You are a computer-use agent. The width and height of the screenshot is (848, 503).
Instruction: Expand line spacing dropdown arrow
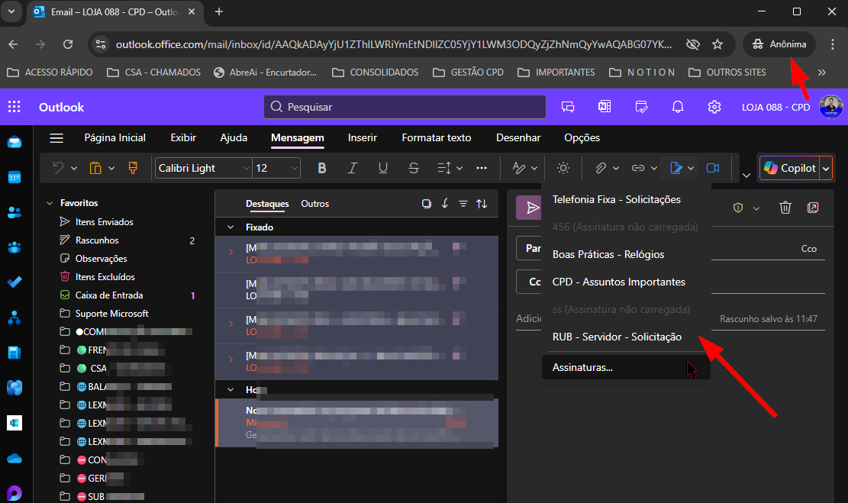tap(459, 168)
